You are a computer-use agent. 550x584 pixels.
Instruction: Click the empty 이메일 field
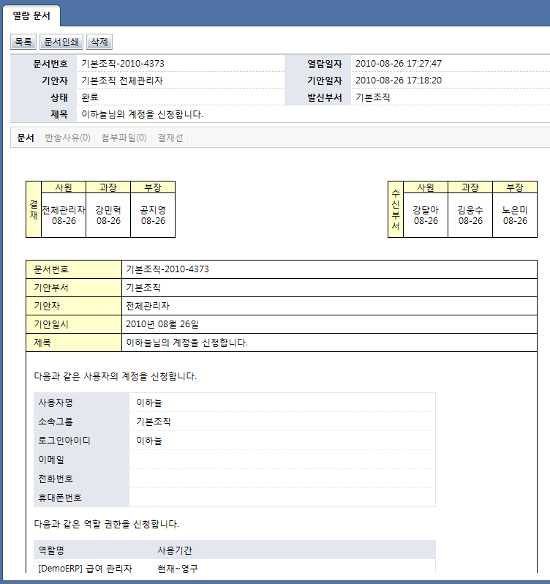[x=282, y=460]
